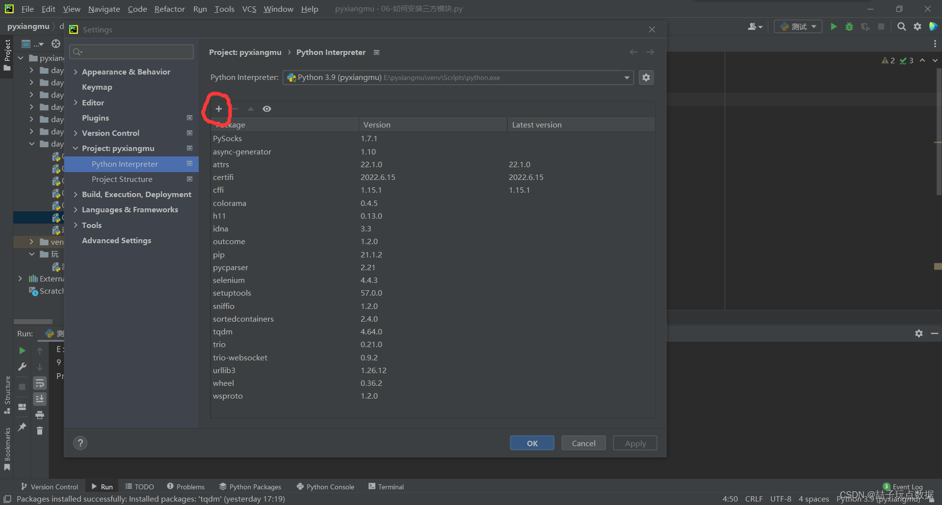Select the tqdm package row
The width and height of the screenshot is (942, 505).
tap(433, 331)
